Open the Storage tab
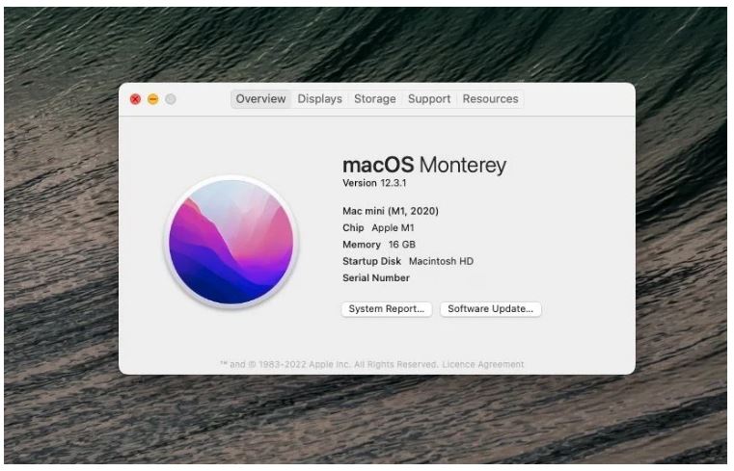734x471 pixels. [x=375, y=99]
